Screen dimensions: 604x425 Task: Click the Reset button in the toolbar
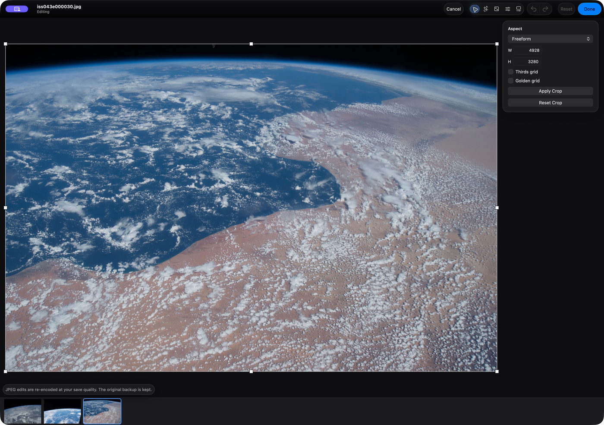[566, 9]
